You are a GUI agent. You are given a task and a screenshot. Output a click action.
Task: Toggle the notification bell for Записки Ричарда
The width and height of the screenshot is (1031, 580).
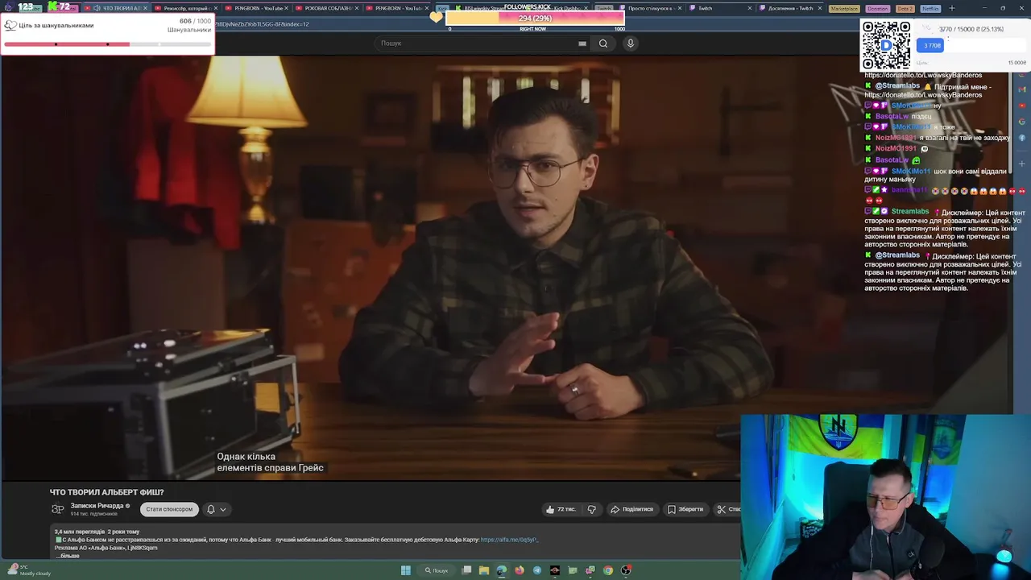coord(211,509)
